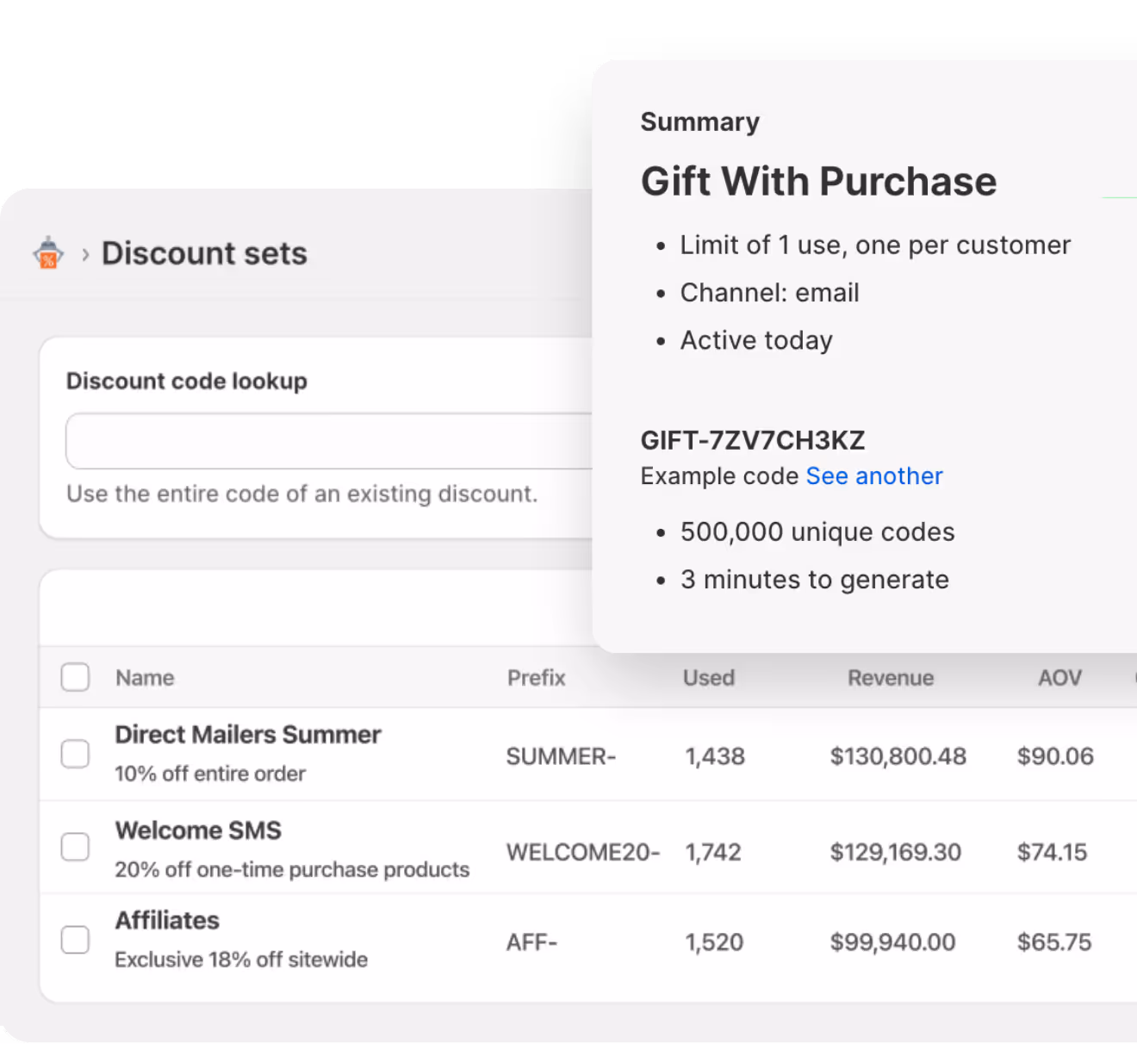Image resolution: width=1137 pixels, height=1044 pixels.
Task: Click the 1,438 used count
Action: pos(715,756)
